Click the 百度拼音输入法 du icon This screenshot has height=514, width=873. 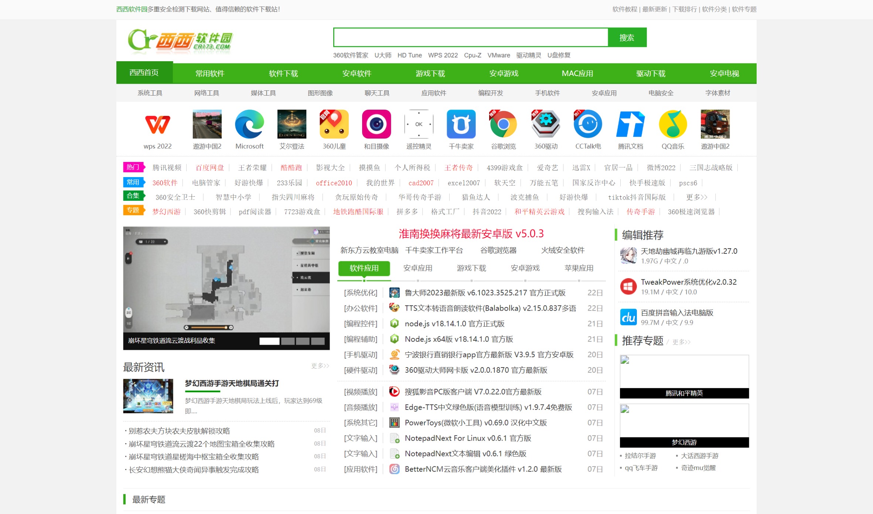[x=628, y=317]
